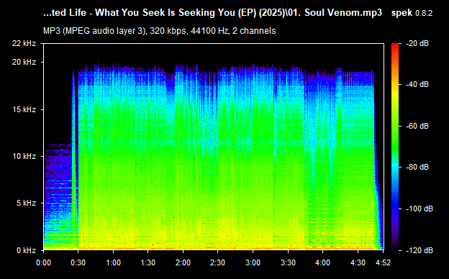Viewport: 449px width, 279px height.
Task: Click the 3:00 time axis label
Action: [253, 262]
